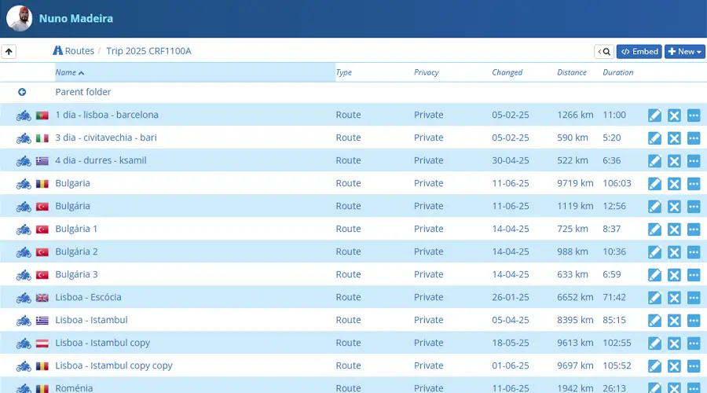Open the Lisboa - Escócia route
Viewport: 707px width, 393px height.
[88, 297]
